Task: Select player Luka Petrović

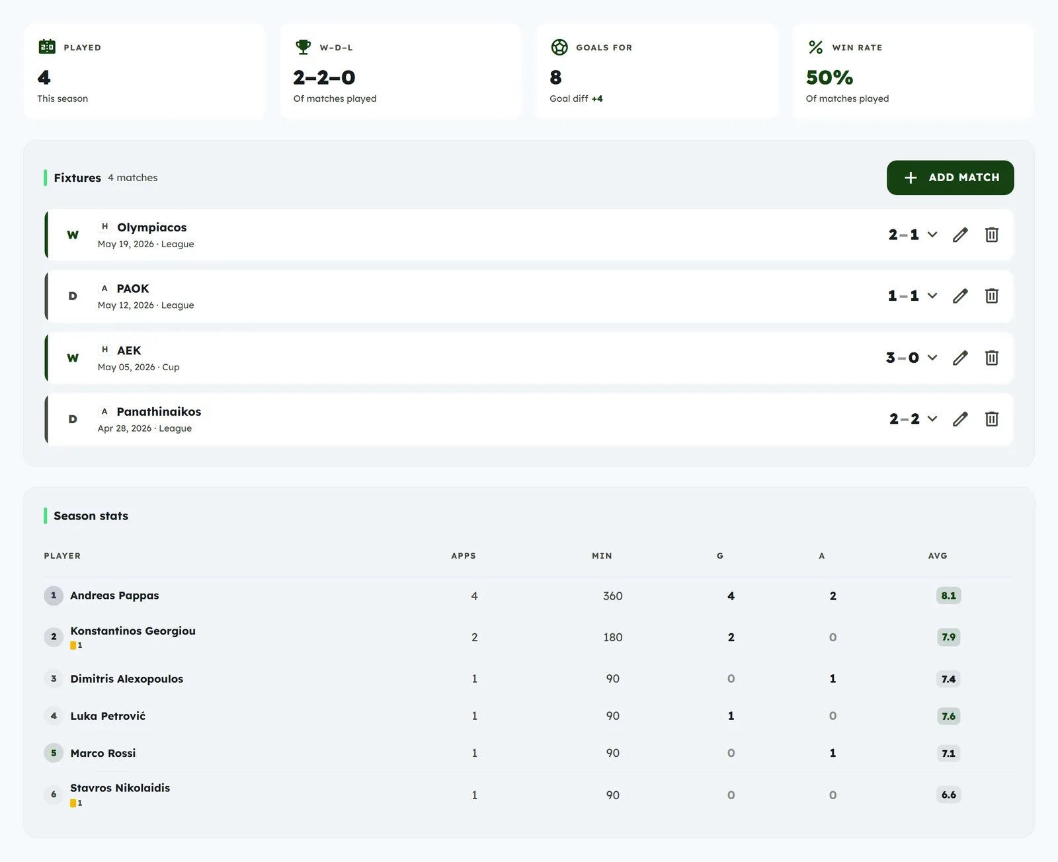Action: click(x=108, y=716)
